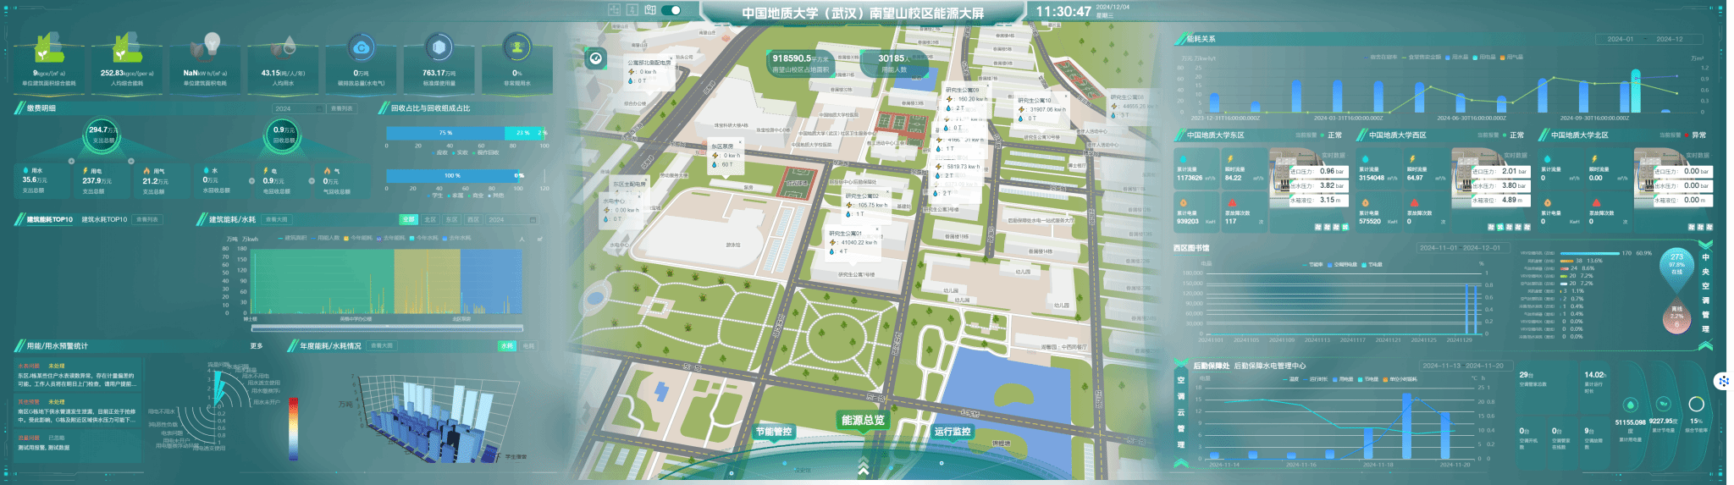Click 查看大图 button for 建筑能耗/水耗
The height and width of the screenshot is (485, 1734).
click(x=276, y=219)
